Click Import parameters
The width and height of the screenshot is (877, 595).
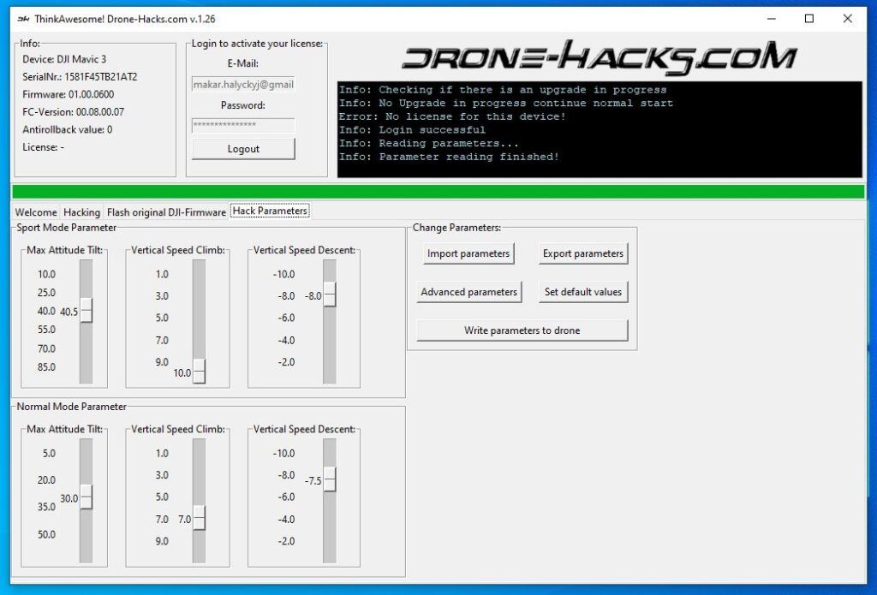click(x=468, y=253)
